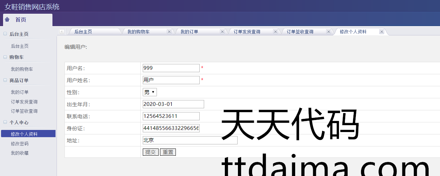Viewport: 440px width, 176px height.
Task: Click the 联系电话 phone input field
Action: (x=171, y=116)
